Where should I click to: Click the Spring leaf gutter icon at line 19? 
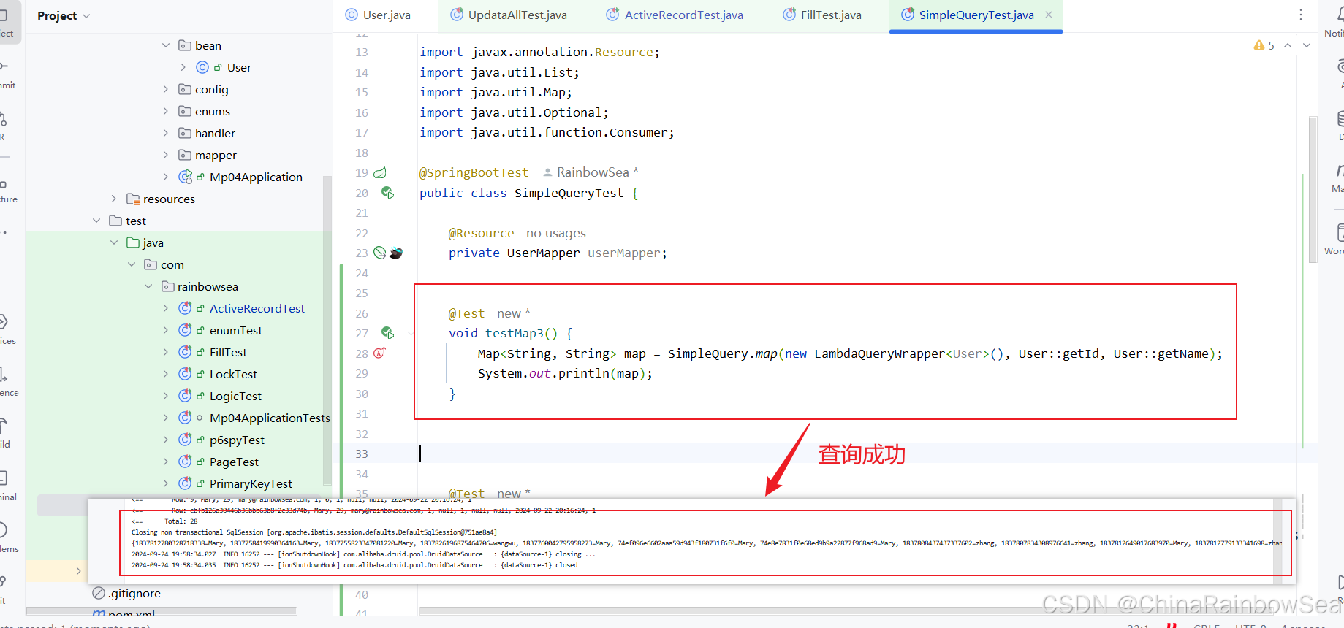coord(380,173)
